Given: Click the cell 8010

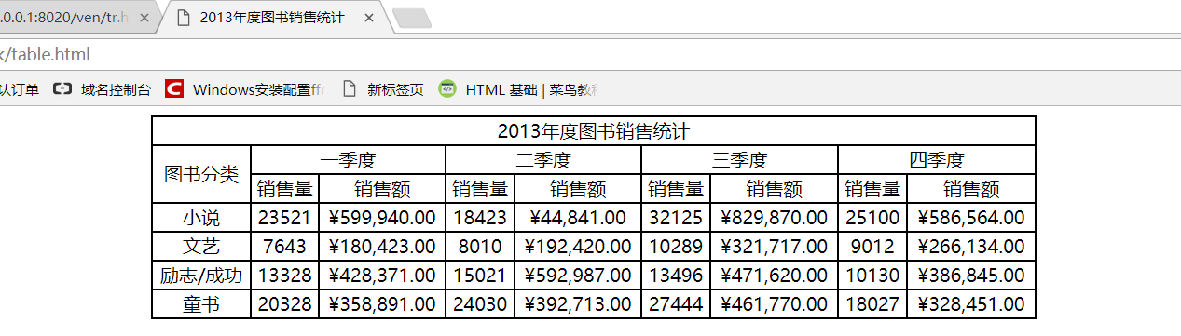Looking at the screenshot, I should pyautogui.click(x=481, y=247).
